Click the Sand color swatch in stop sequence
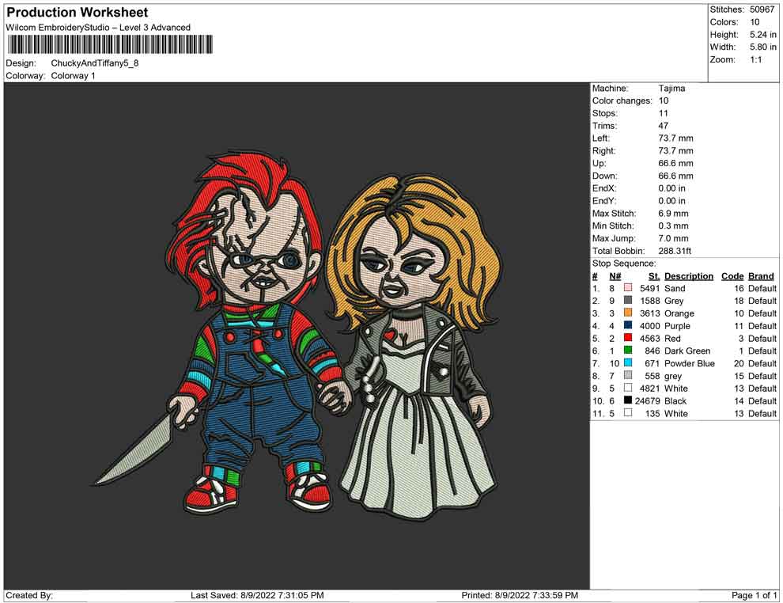This screenshot has width=783, height=603. tap(628, 289)
